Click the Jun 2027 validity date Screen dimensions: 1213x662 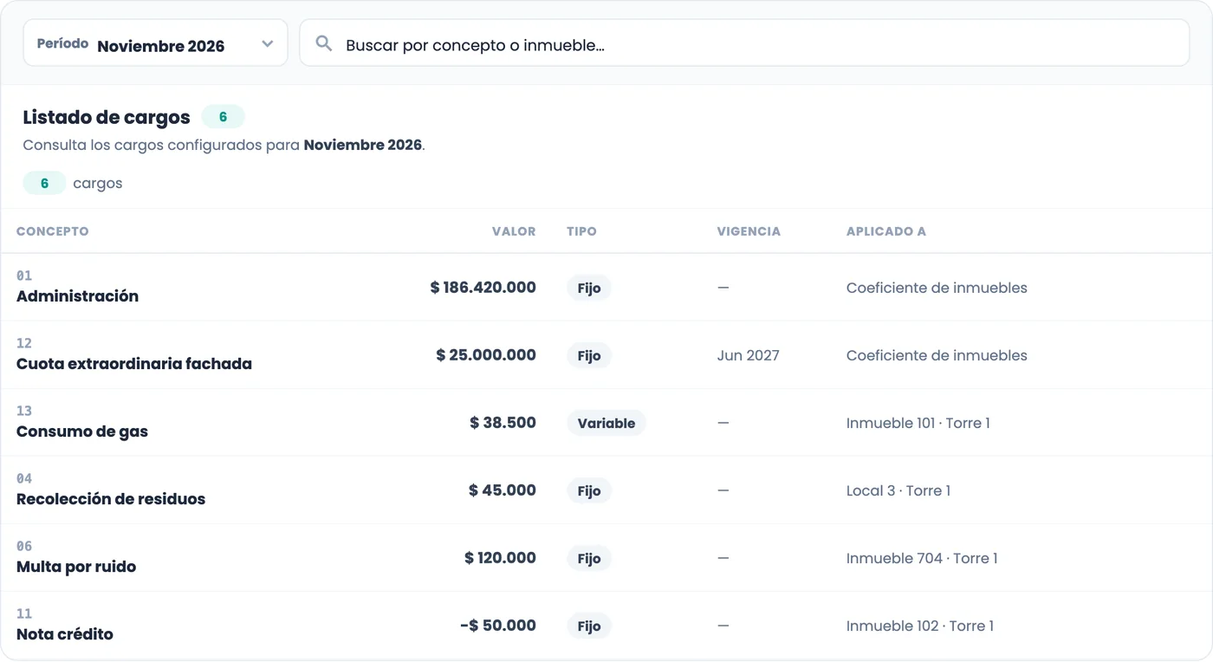(749, 355)
